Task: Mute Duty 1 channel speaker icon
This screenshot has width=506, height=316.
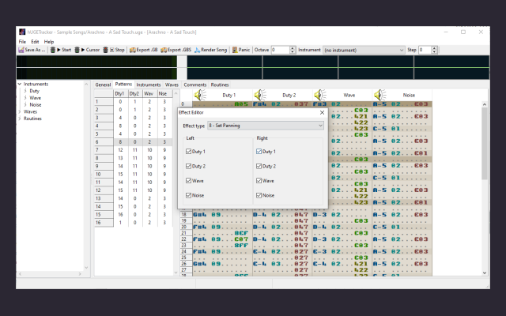Action: (200, 95)
